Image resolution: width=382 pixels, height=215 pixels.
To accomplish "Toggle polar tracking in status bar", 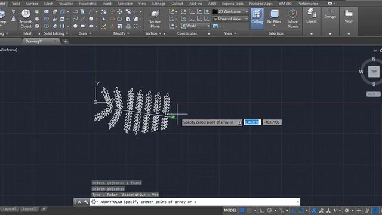I will tap(269, 210).
